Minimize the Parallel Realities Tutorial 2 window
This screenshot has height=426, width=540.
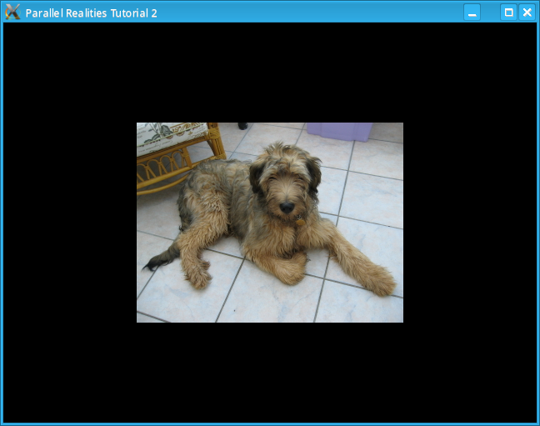(x=472, y=13)
